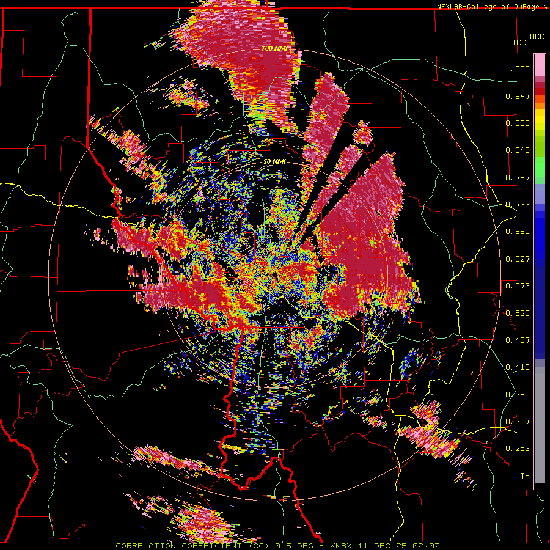Click the 0.680 scale value
Image resolution: width=550 pixels, height=550 pixels.
[x=518, y=232]
